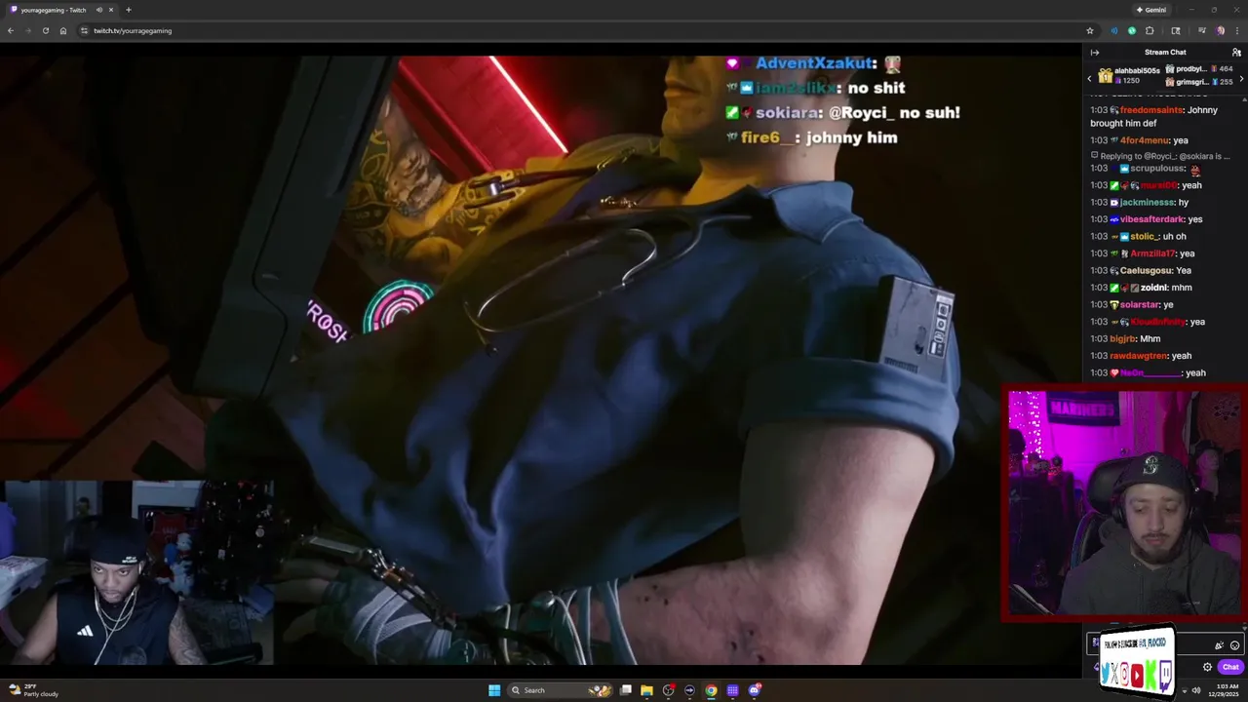This screenshot has width=1248, height=702.
Task: Click the Gemini button in title bar
Action: [x=1151, y=10]
